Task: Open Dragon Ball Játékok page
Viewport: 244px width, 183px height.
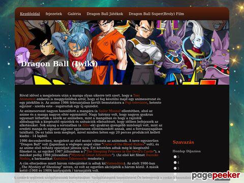Action: click(x=105, y=14)
